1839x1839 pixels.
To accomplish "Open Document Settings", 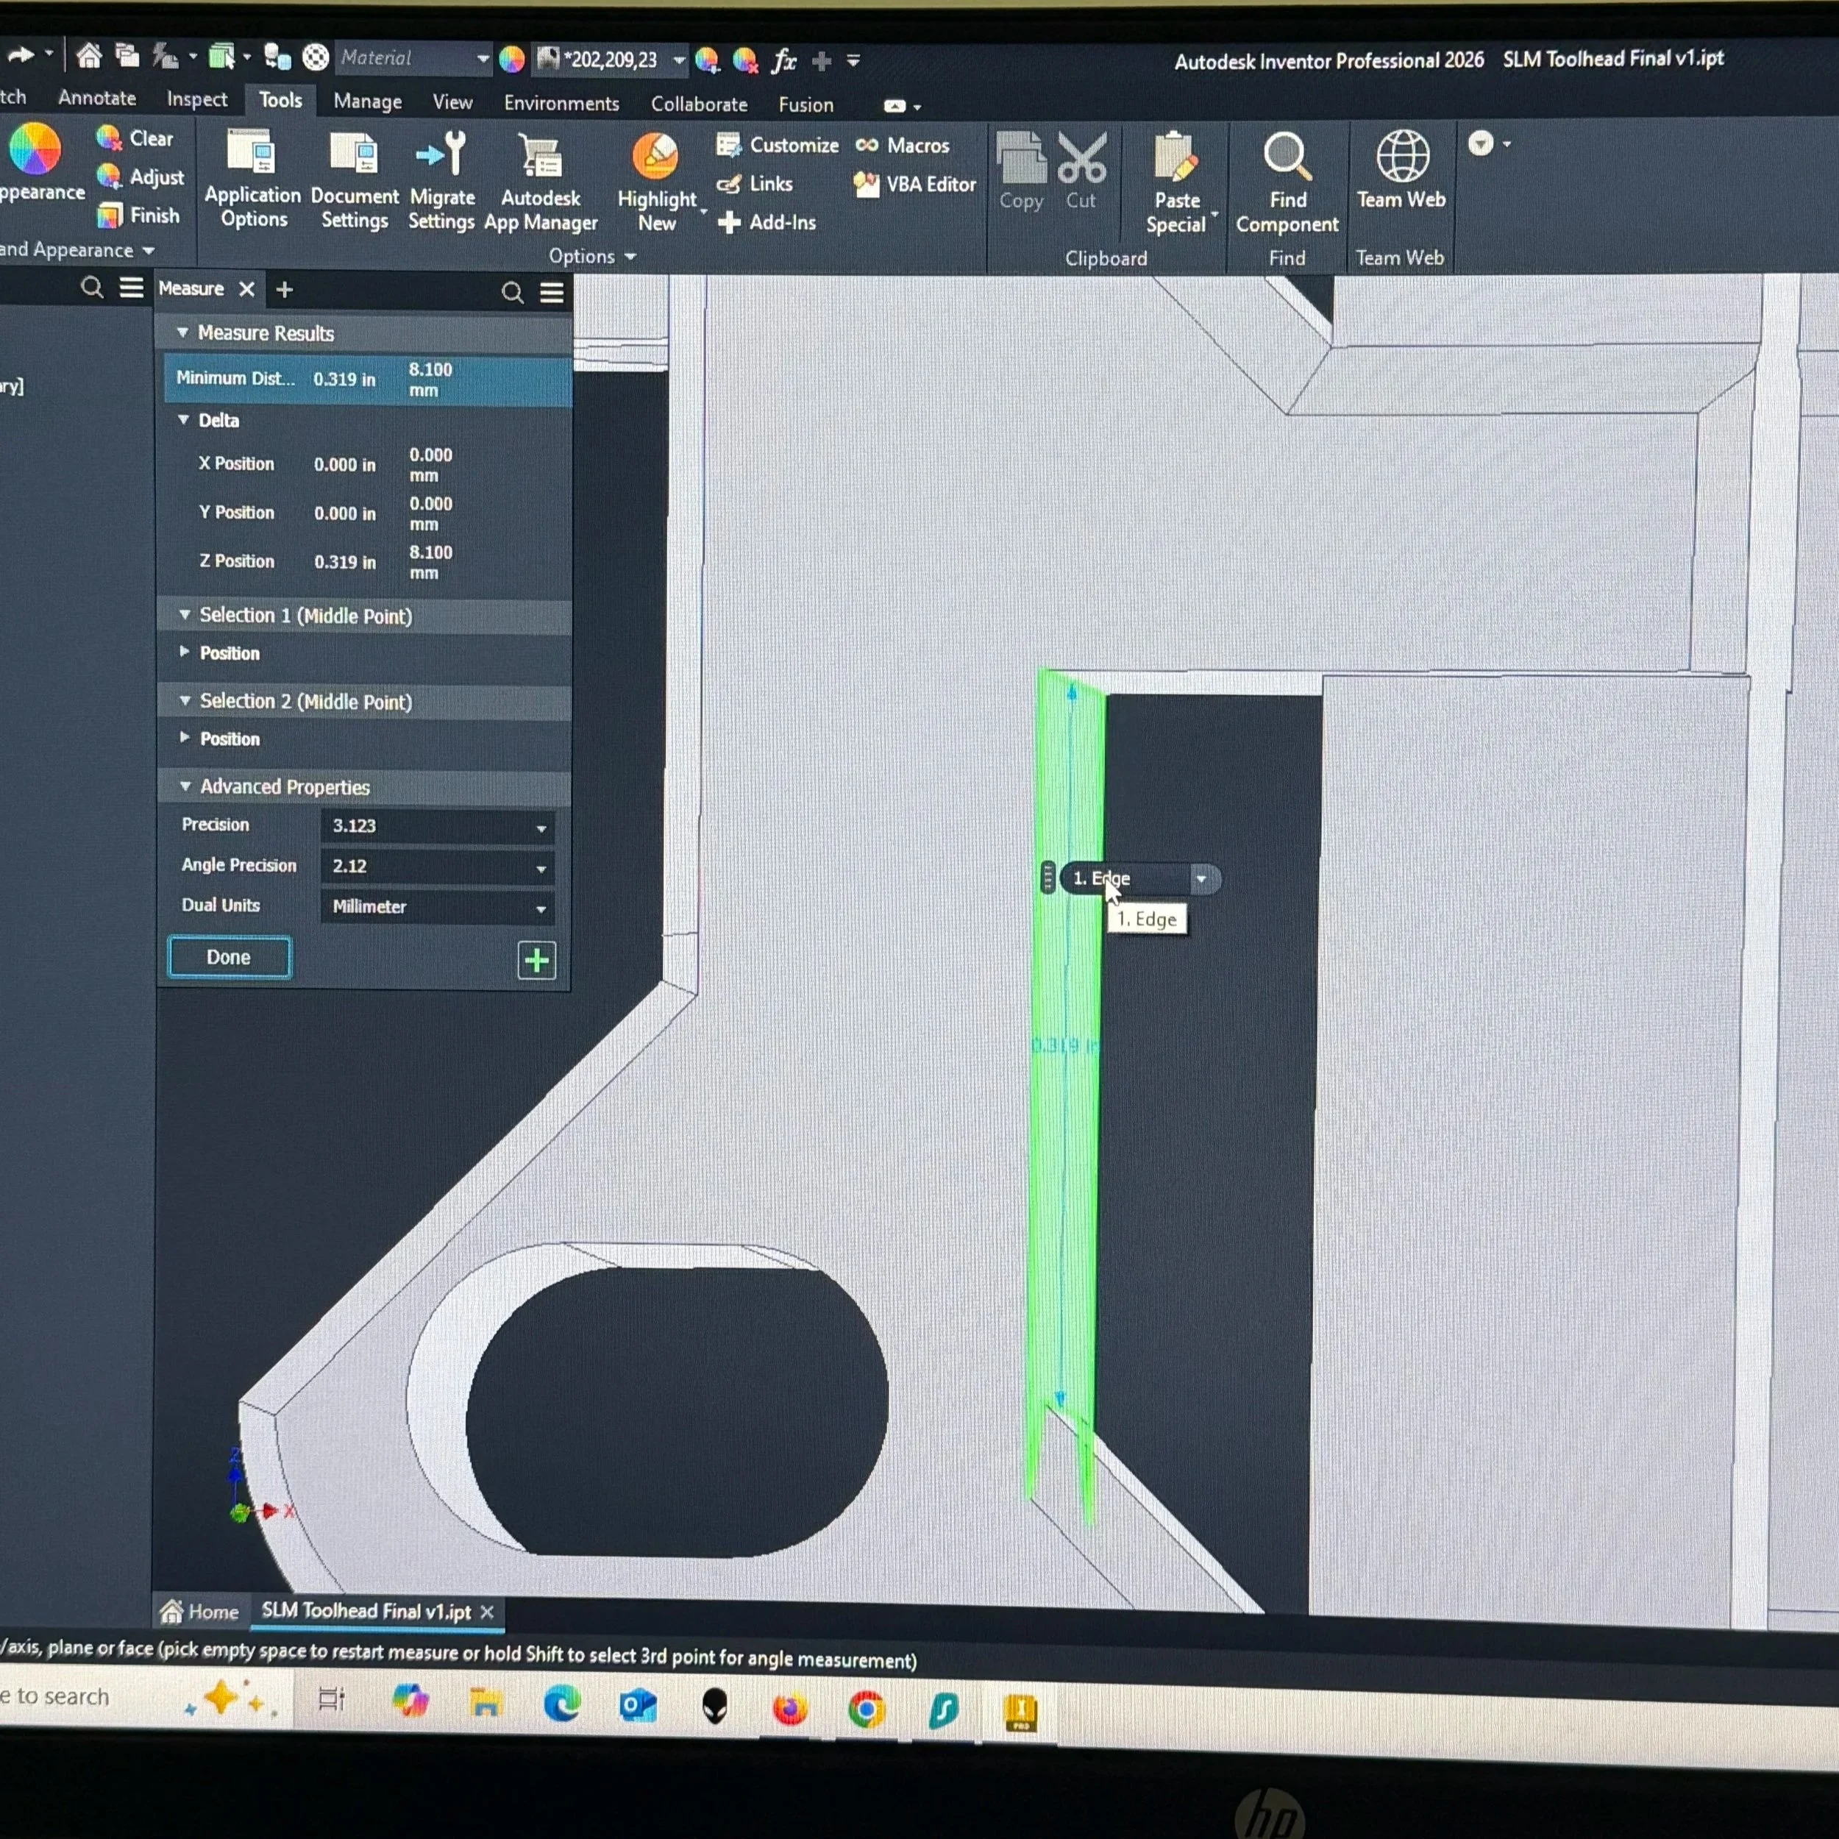I will [x=354, y=178].
